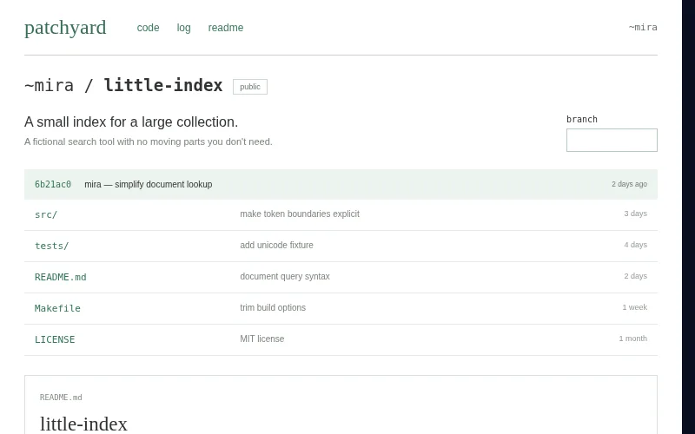Click the public visibility badge
The height and width of the screenshot is (434, 695).
tap(250, 87)
